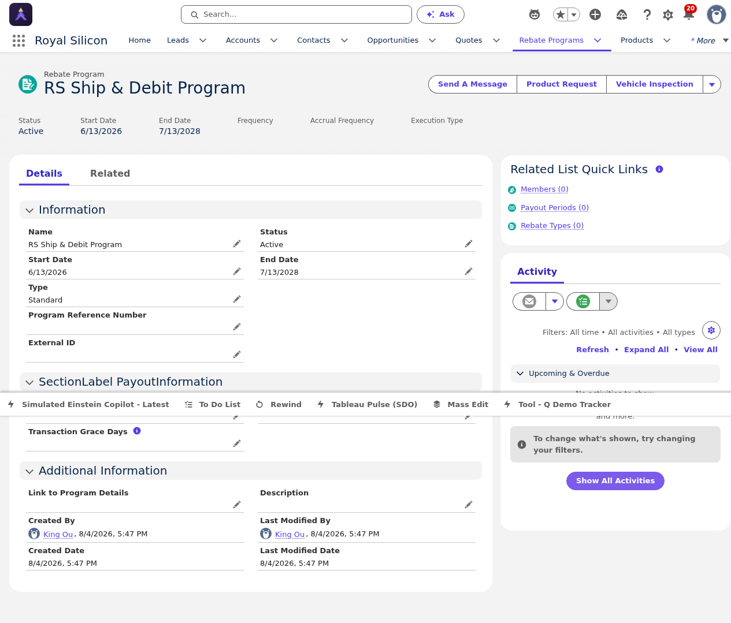Screen dimensions: 731x623
Task: Open the notifications bell icon
Action: point(688,14)
